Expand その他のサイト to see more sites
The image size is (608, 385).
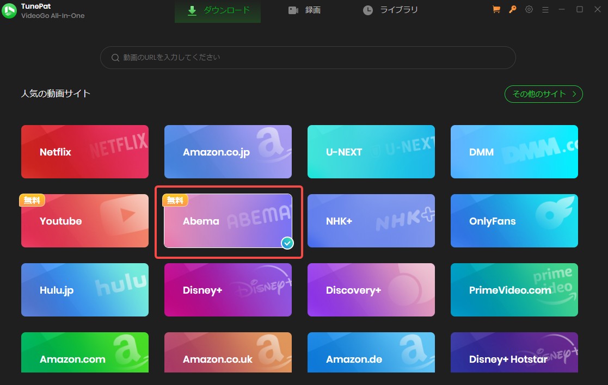point(543,94)
